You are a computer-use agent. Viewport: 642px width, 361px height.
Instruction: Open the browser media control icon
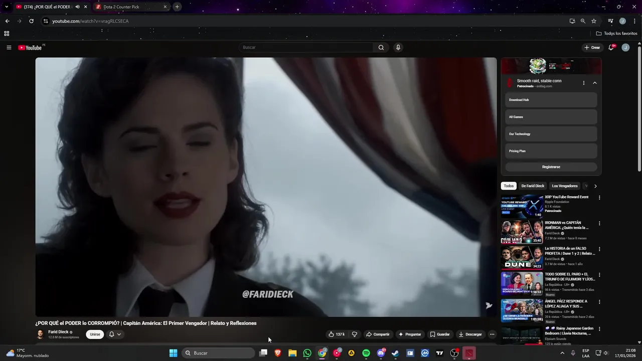[610, 21]
